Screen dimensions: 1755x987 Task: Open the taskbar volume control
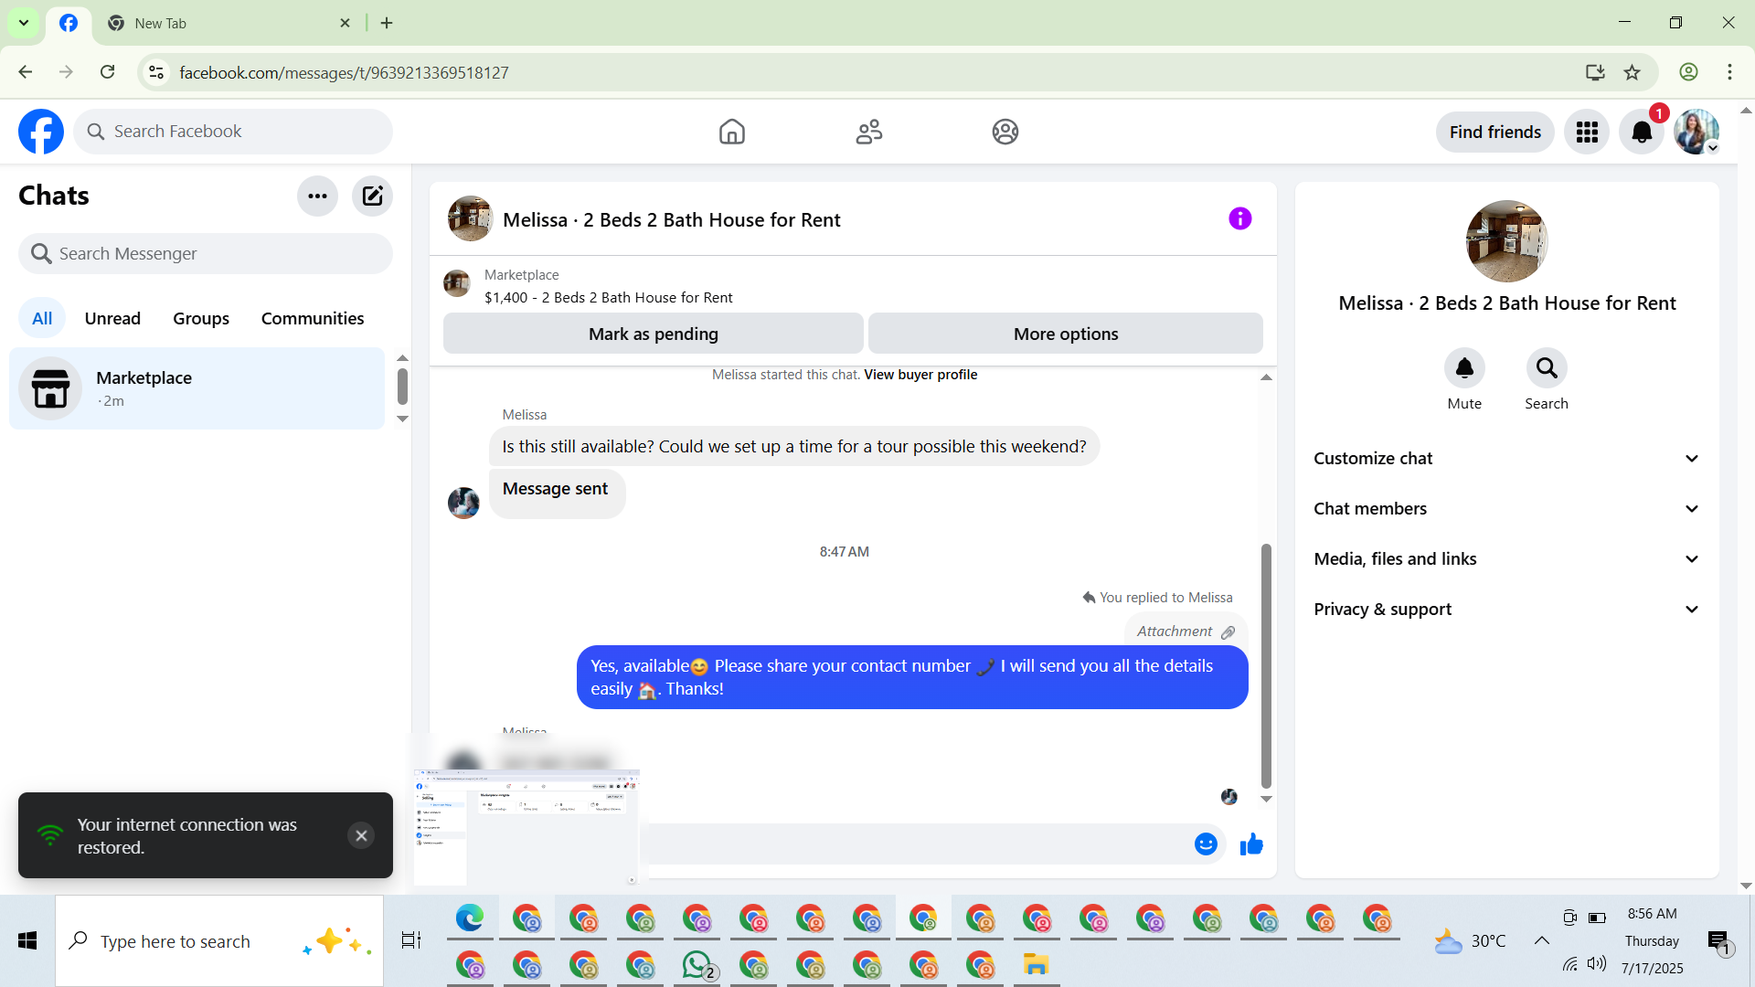(1597, 964)
